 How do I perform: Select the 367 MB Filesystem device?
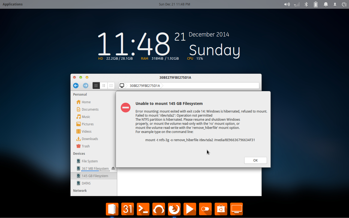95,168
